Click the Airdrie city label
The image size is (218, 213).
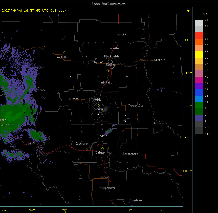click(102, 136)
